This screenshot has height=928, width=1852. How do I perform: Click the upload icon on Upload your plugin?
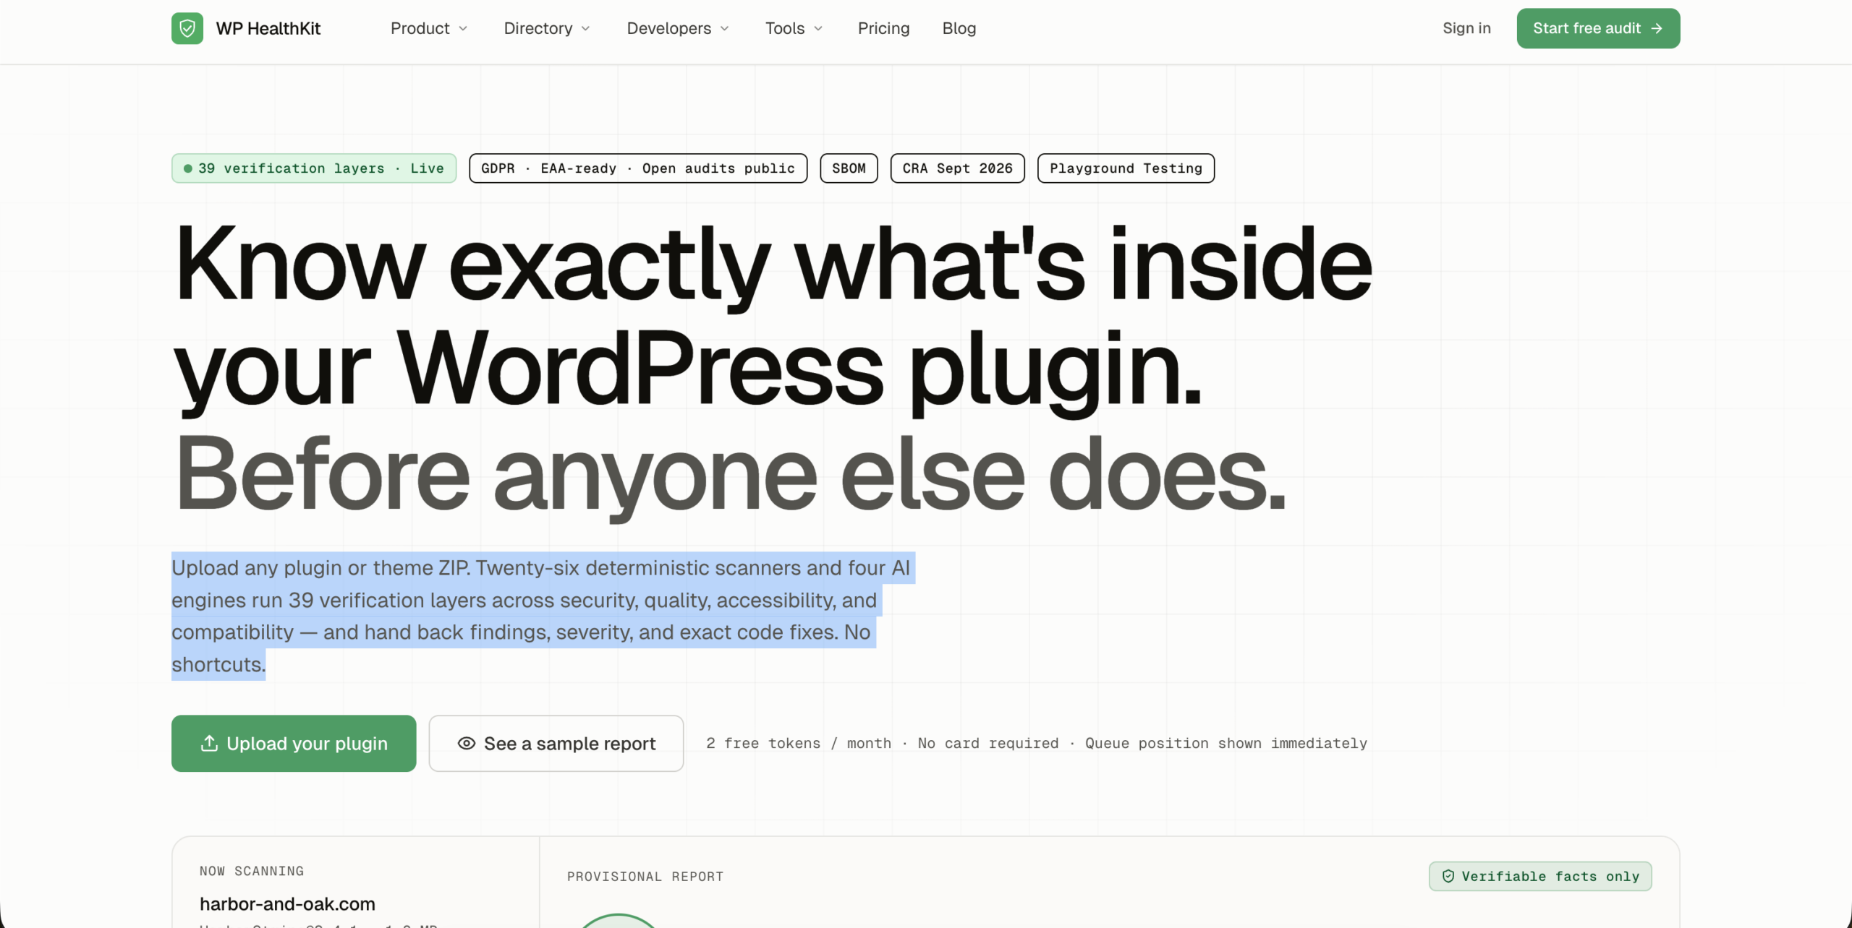click(x=209, y=743)
